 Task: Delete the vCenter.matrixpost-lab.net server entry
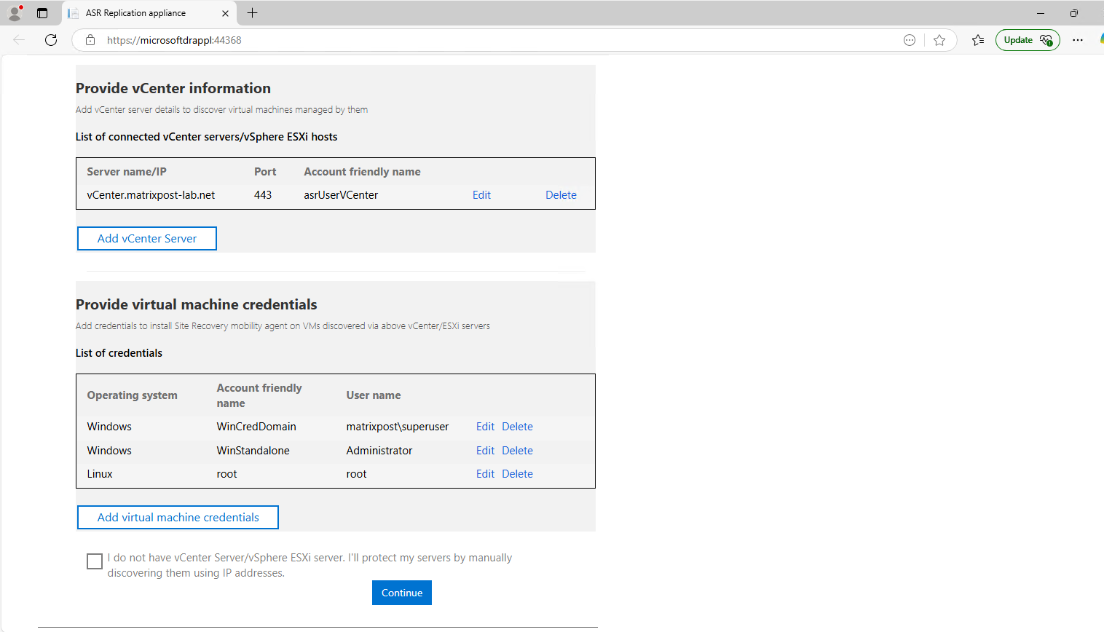click(561, 195)
